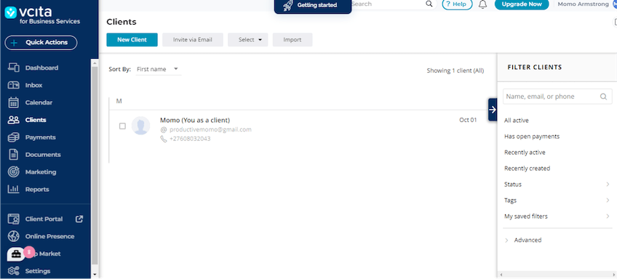The width and height of the screenshot is (617, 279).
Task: Click phone number +27608032043
Action: 190,139
